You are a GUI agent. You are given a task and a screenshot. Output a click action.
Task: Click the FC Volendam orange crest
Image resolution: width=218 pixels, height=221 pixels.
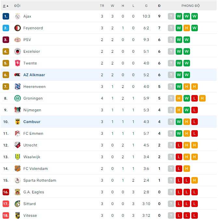(18, 169)
